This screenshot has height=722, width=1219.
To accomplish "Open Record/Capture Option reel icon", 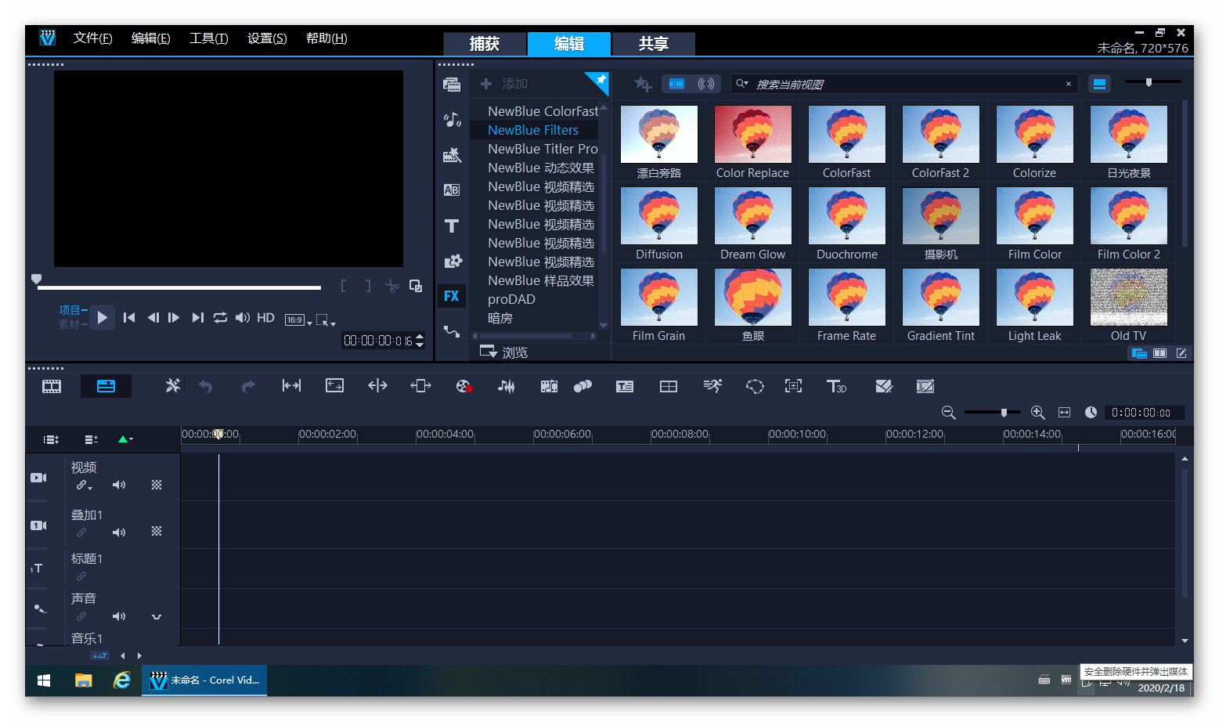I will point(463,386).
